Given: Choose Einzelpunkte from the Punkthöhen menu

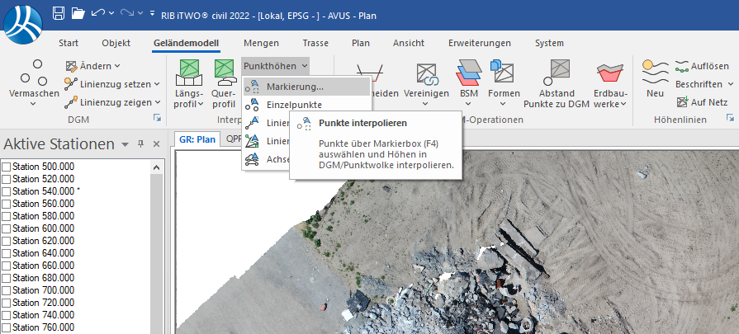Looking at the screenshot, I should tap(294, 105).
